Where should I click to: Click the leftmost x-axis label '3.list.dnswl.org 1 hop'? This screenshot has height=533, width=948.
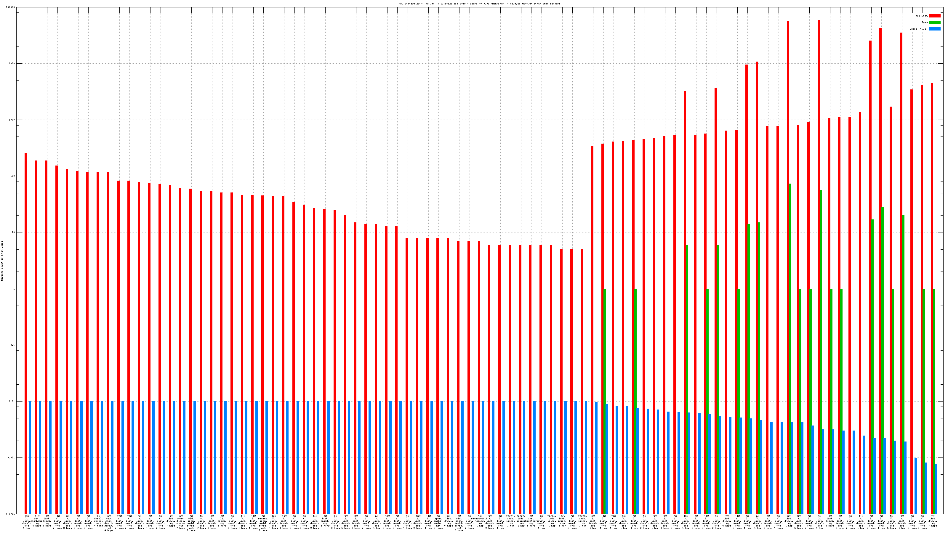tap(26, 521)
